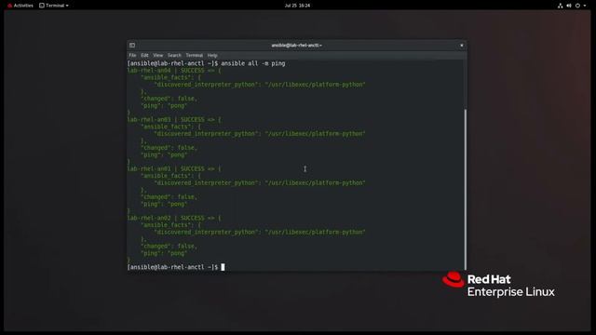Screen dimensions: 596x335
Task: Expand the system menu arrow
Action: [585, 6]
